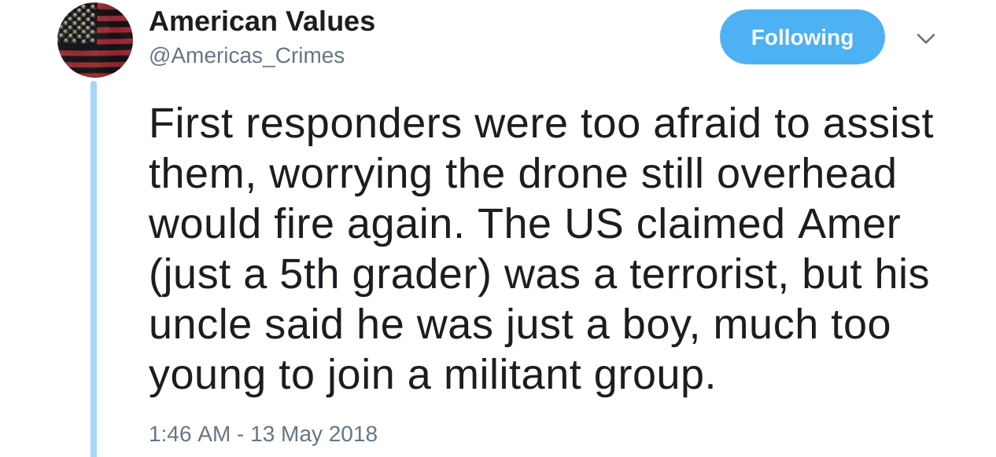This screenshot has width=996, height=457.
Task: Expand the tweet options chevron
Action: [925, 38]
